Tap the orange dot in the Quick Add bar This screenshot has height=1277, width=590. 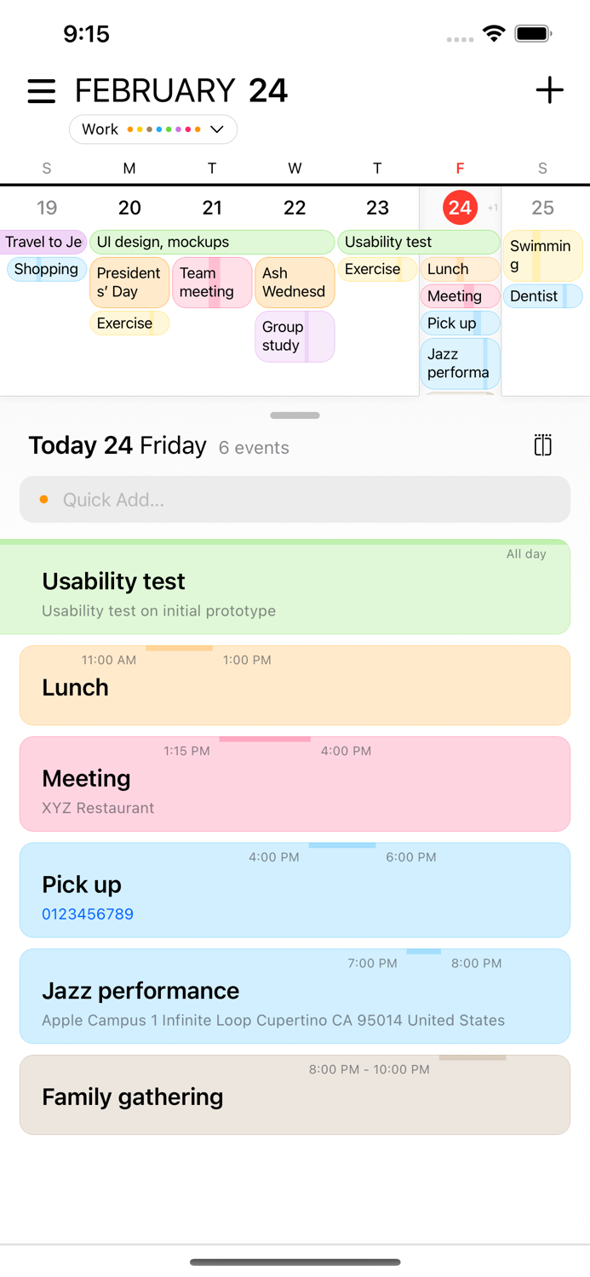tap(45, 500)
